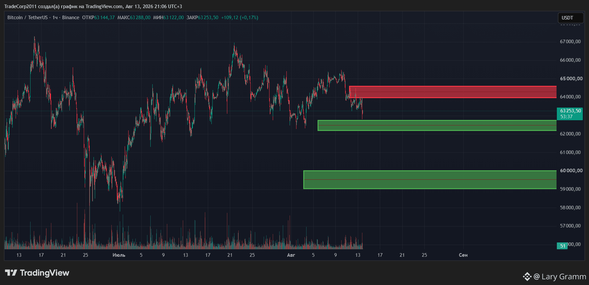Click the date label 25 just before Авг

(252, 255)
